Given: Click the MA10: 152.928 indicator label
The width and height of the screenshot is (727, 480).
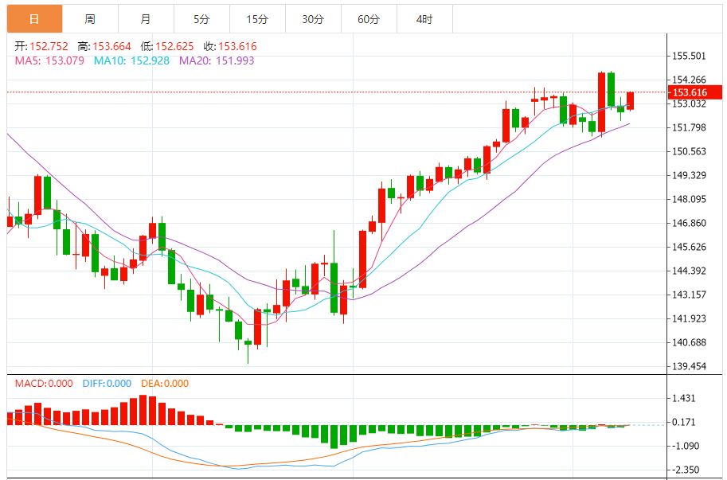Looking at the screenshot, I should pyautogui.click(x=131, y=60).
